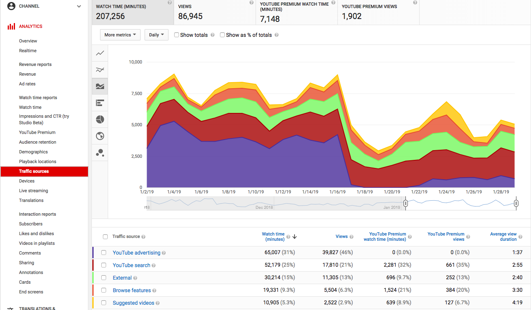Open the Subscribers report
Image resolution: width=531 pixels, height=310 pixels.
(x=31, y=224)
